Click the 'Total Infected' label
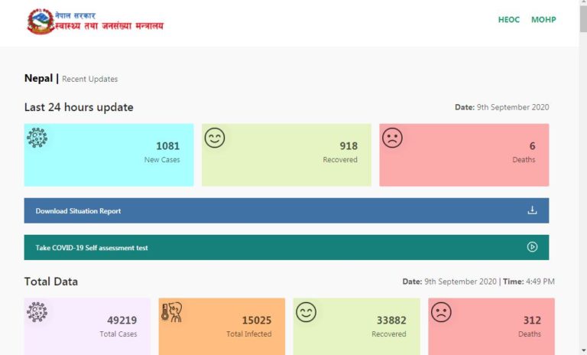The width and height of the screenshot is (587, 355). click(249, 334)
